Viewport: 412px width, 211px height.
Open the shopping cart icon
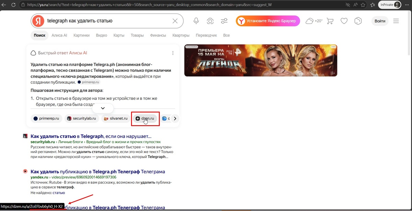[x=330, y=21]
